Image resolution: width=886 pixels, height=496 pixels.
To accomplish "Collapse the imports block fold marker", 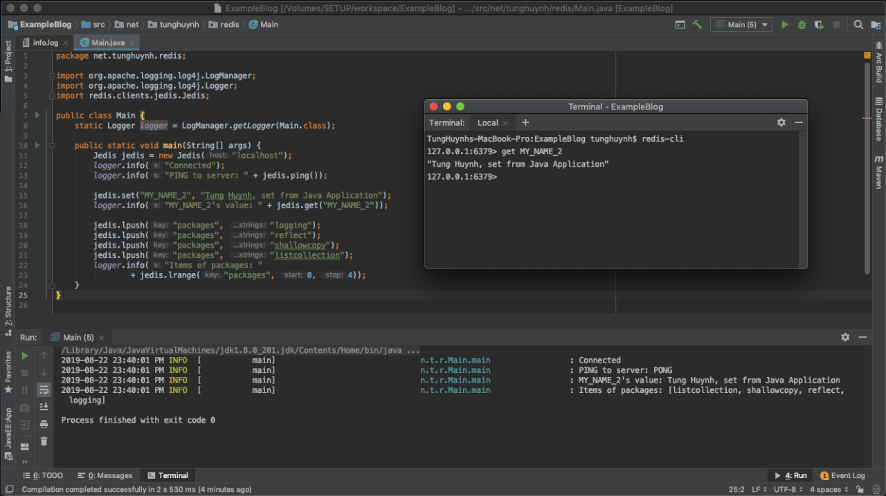I will (51, 76).
